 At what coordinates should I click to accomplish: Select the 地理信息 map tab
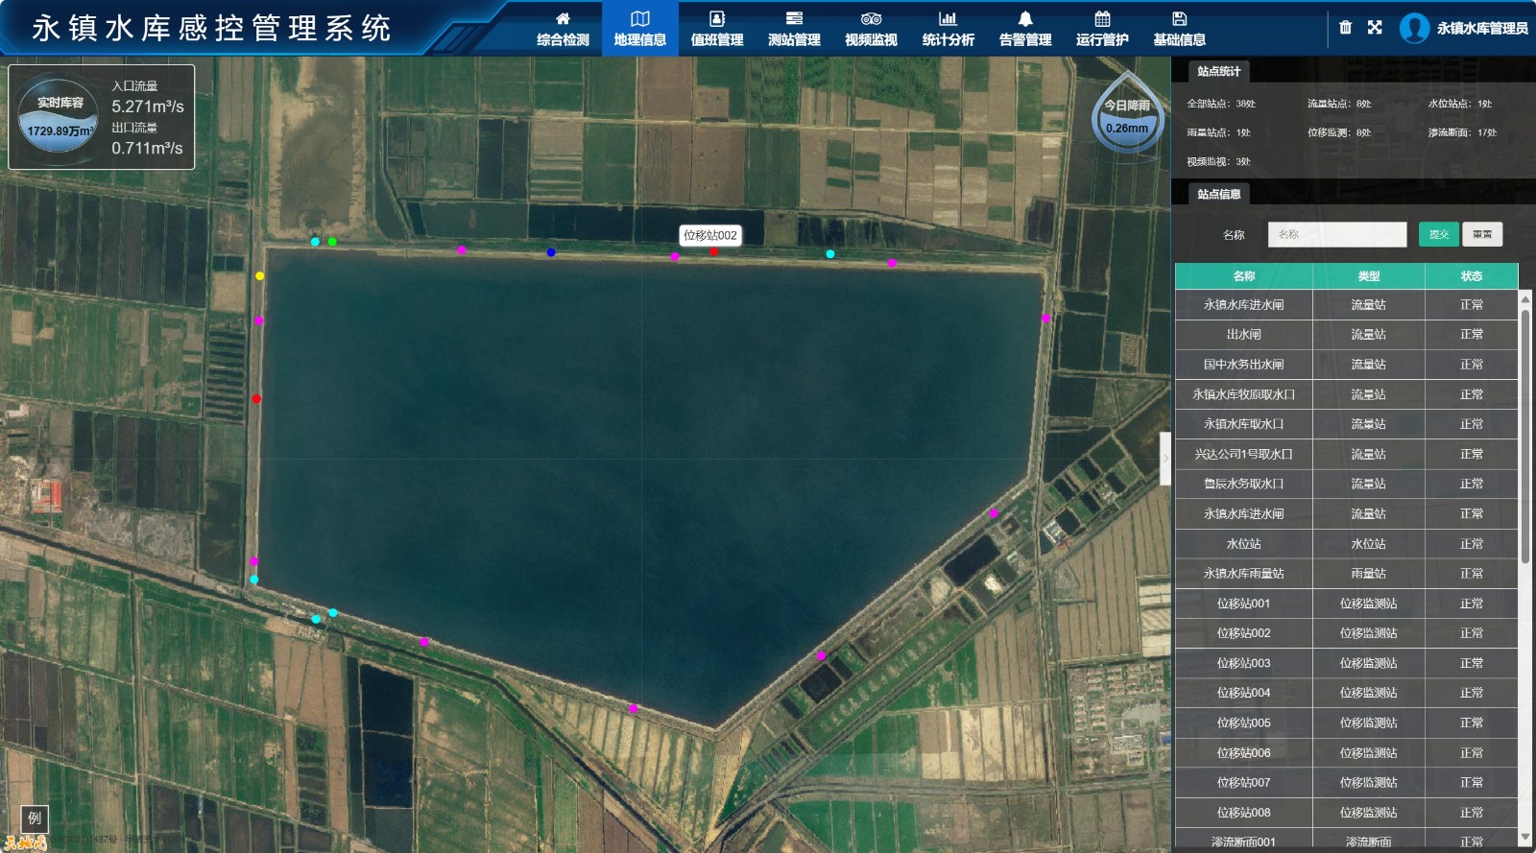click(x=640, y=29)
